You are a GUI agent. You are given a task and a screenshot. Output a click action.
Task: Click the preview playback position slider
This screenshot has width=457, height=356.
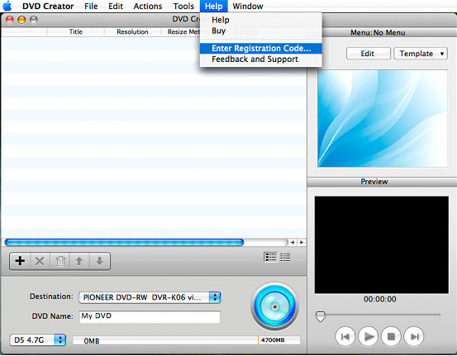(x=321, y=316)
